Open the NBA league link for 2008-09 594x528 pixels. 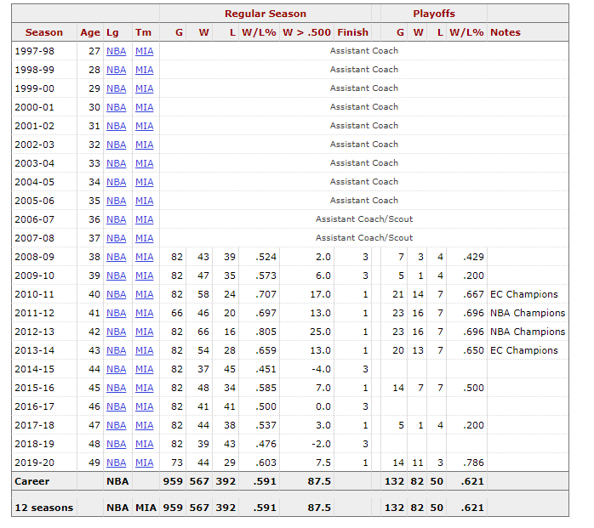[116, 257]
